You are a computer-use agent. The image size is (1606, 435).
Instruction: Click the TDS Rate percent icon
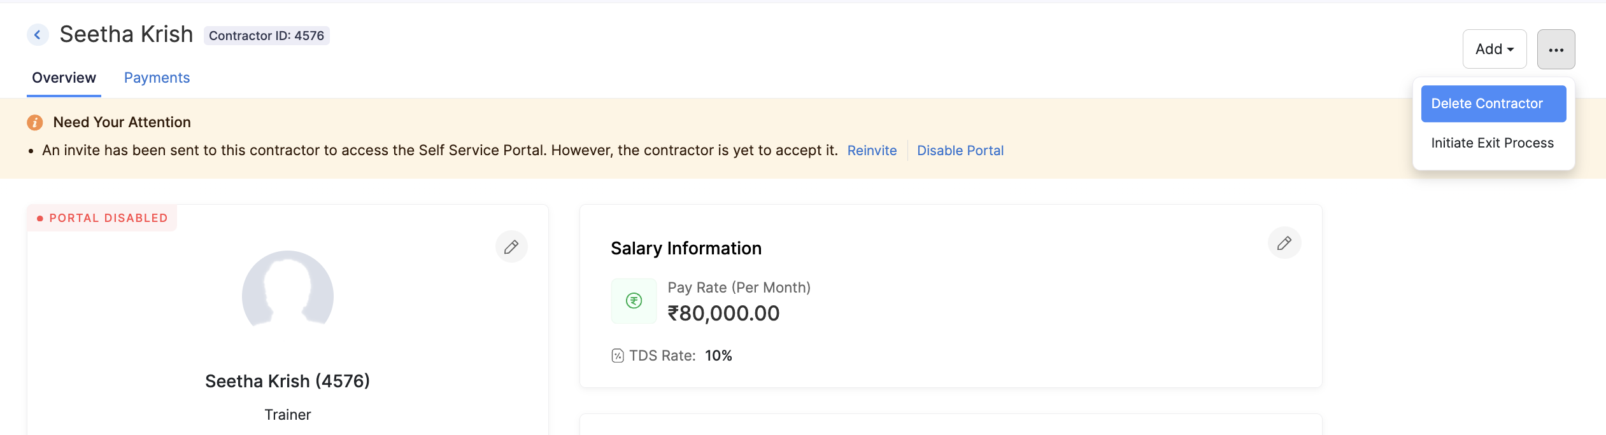(618, 356)
